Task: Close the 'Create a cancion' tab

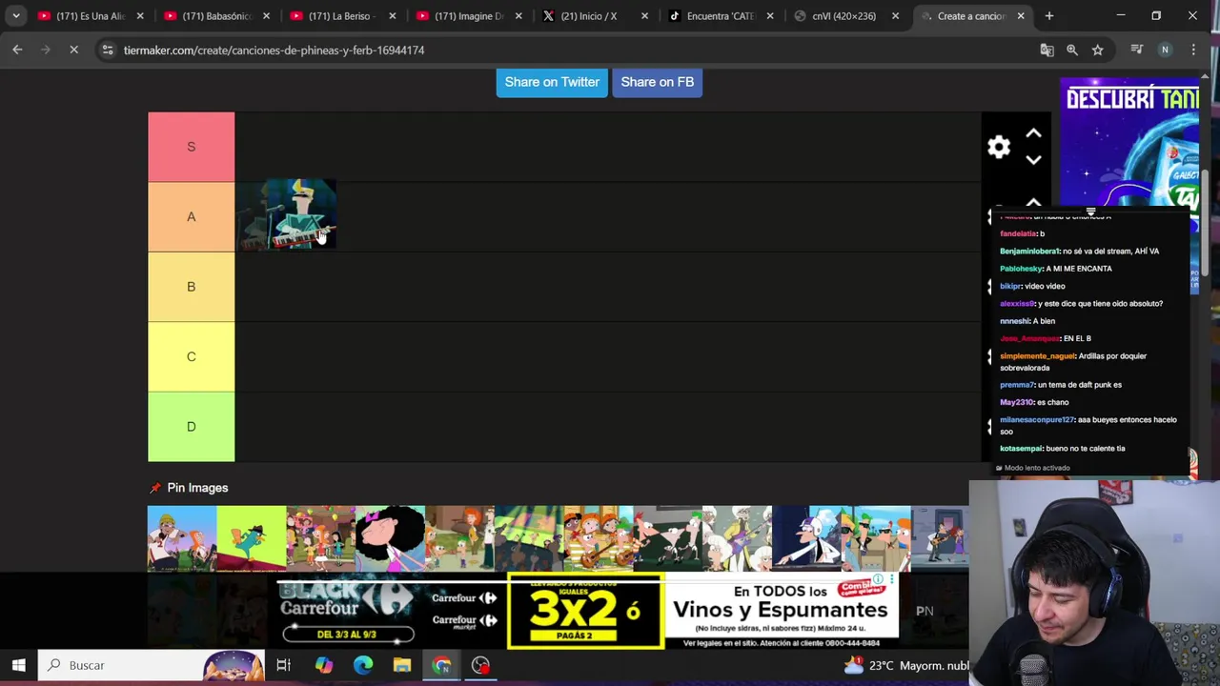Action: click(1021, 16)
